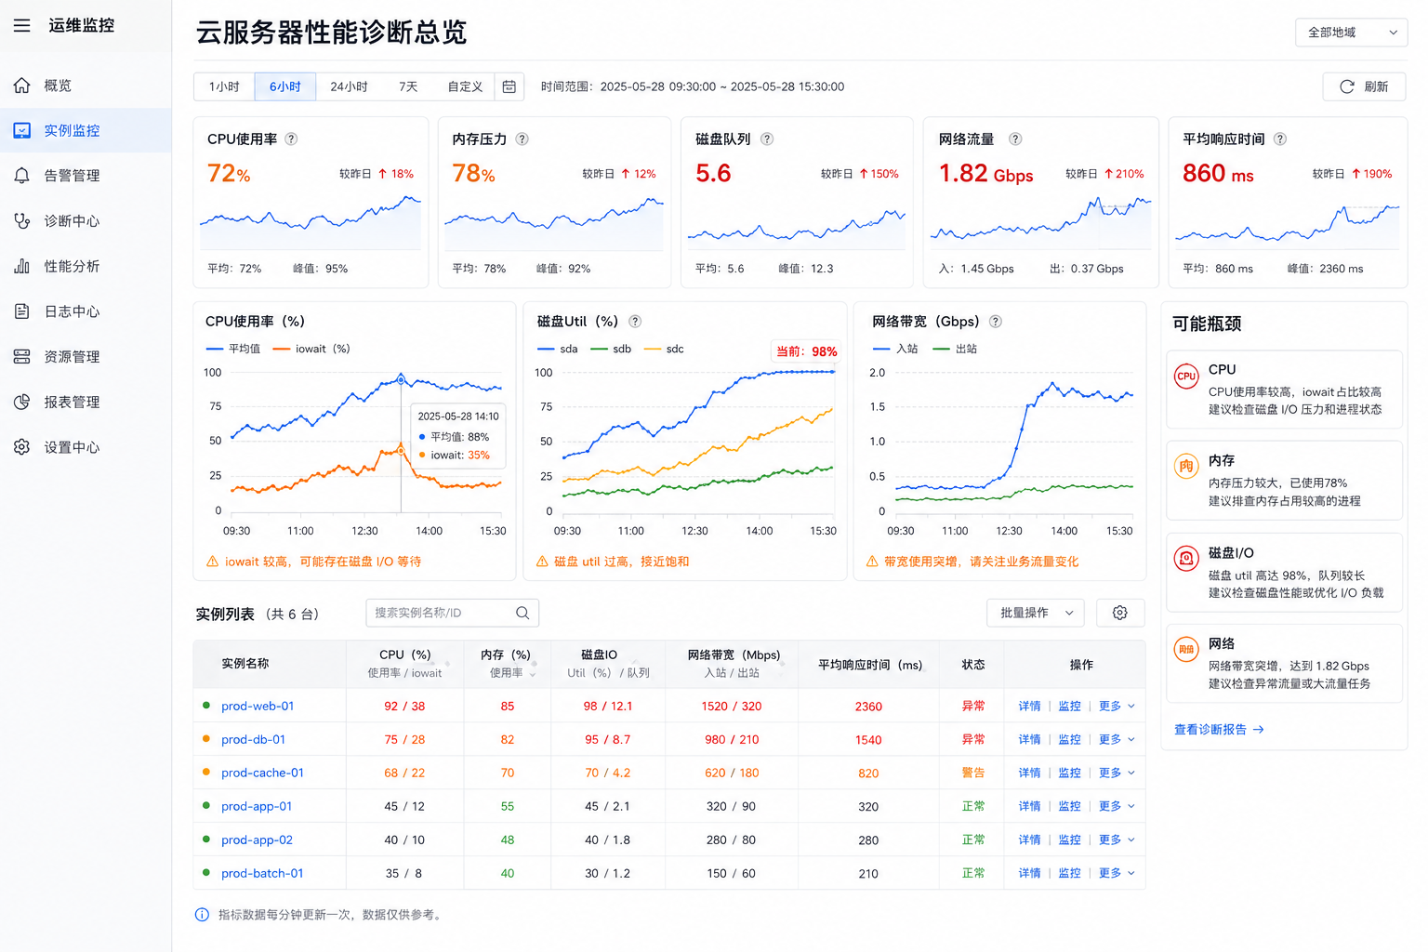The image size is (1428, 952).
Task: Click the 诊断中心 stethoscope icon
Action: 22,221
